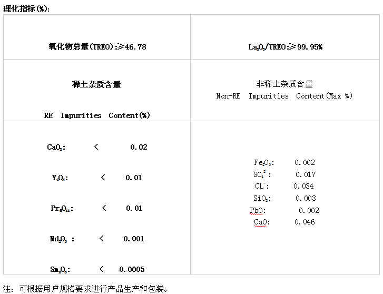Click the RE Impurities Content(%) line

tap(97, 115)
